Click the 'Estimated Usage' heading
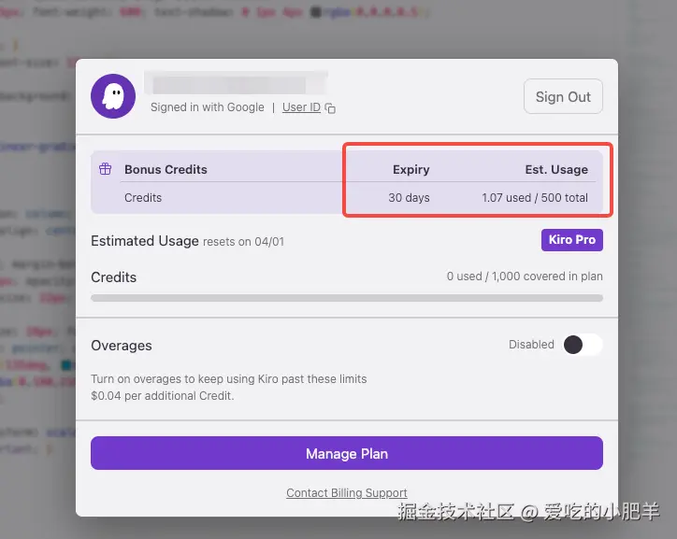677x539 pixels. (145, 241)
